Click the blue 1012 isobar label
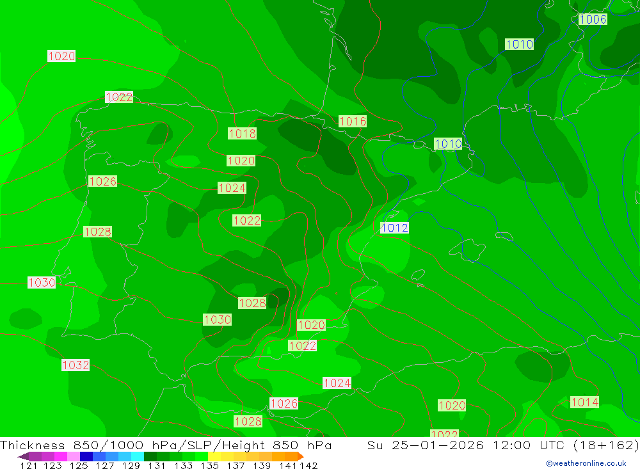 tap(394, 228)
